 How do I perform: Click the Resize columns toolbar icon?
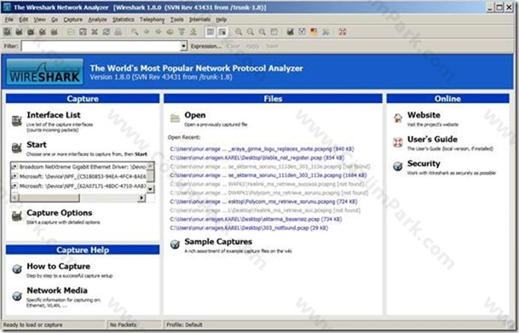point(274,32)
